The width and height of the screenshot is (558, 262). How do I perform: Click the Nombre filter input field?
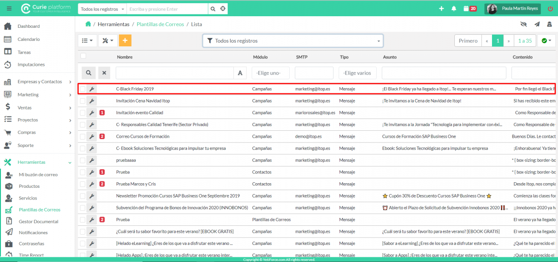[x=174, y=73]
